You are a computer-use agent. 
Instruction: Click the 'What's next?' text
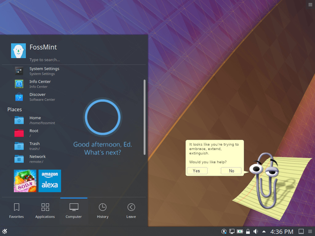coord(102,152)
